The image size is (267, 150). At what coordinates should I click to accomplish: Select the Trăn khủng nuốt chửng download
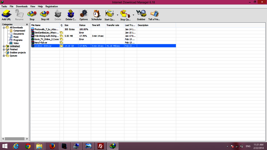[x=103, y=36]
